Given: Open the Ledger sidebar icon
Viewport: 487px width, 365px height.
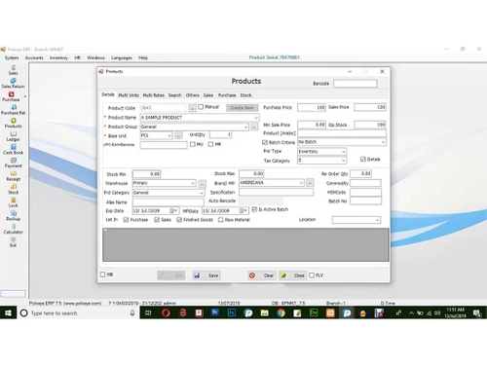Looking at the screenshot, I should 14,136.
